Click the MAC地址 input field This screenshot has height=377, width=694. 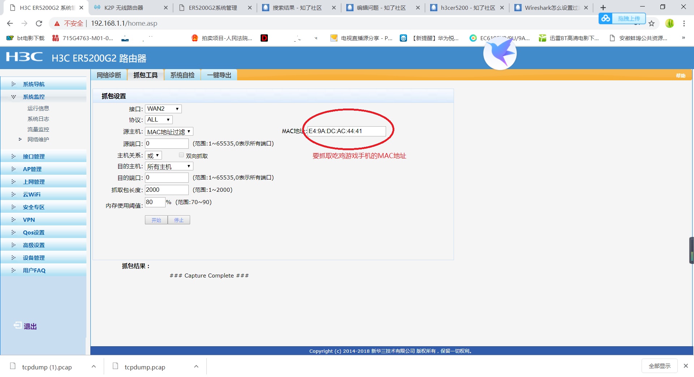coord(347,131)
